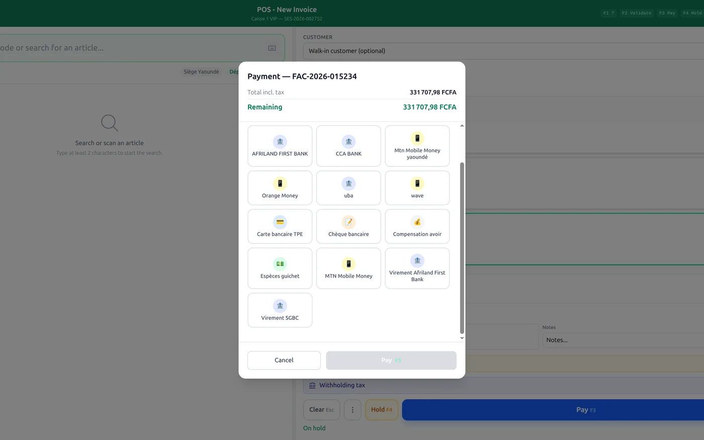Choose CCA BANK payment option
704x440 pixels.
pyautogui.click(x=348, y=146)
